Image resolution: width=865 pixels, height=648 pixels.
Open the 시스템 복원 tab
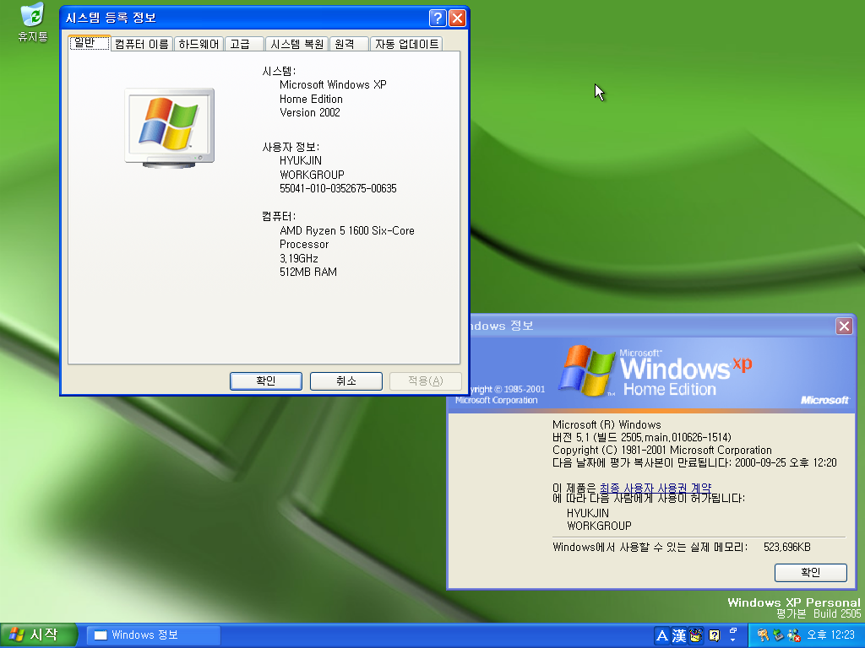(x=296, y=44)
